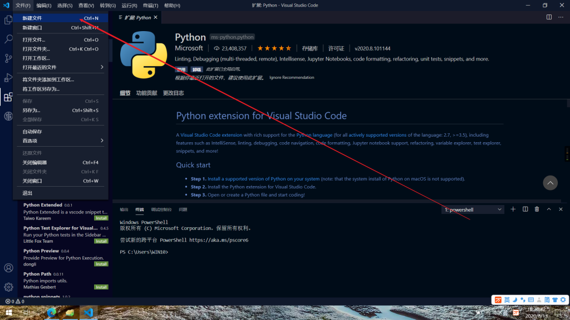
Task: Open Edge browser from taskbar
Action: click(51, 312)
